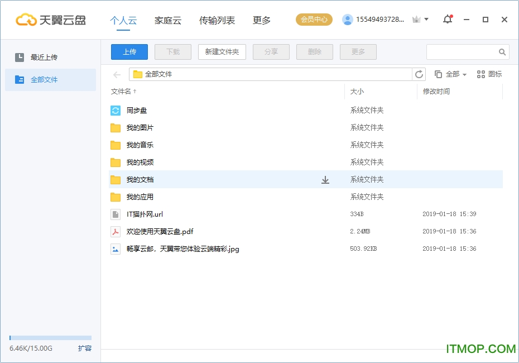Click the 我的文档 folder icon
519x363 pixels.
116,180
